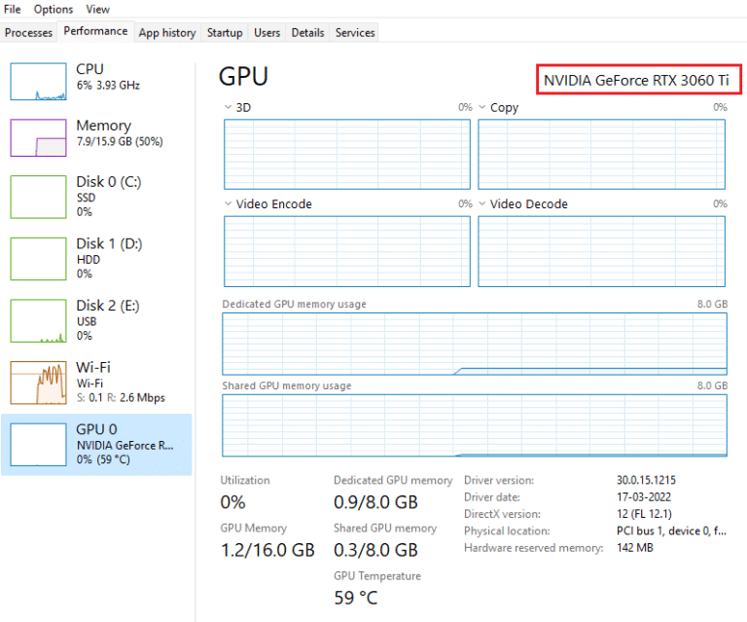The height and width of the screenshot is (622, 747).
Task: Click the Video Decode usage graph
Action: pos(602,251)
